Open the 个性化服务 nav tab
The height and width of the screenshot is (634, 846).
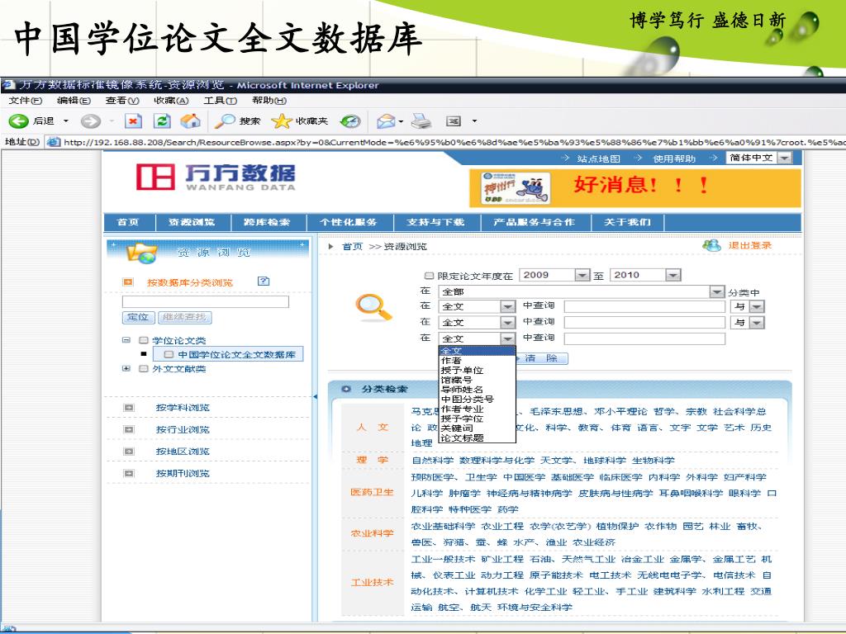click(x=349, y=222)
